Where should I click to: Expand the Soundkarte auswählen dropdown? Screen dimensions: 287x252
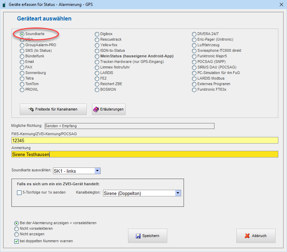(98, 171)
